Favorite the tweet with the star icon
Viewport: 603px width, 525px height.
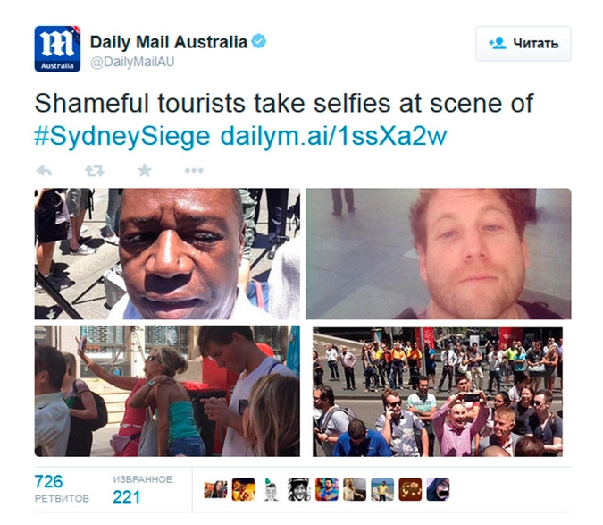(x=145, y=170)
